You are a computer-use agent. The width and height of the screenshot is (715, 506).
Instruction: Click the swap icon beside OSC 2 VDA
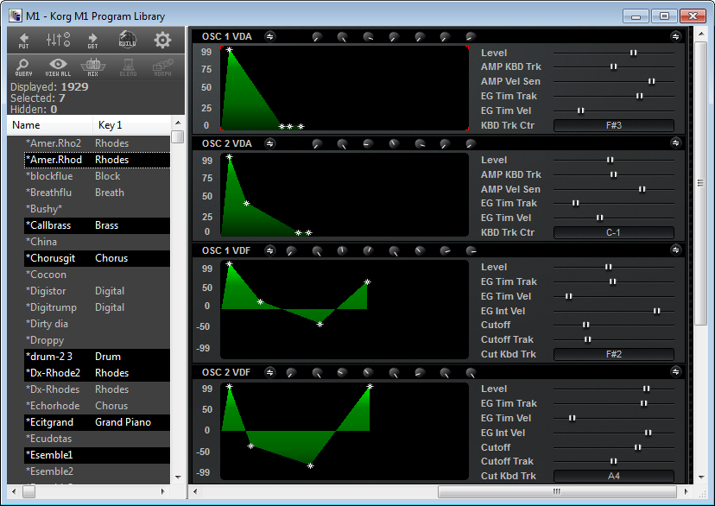[270, 143]
